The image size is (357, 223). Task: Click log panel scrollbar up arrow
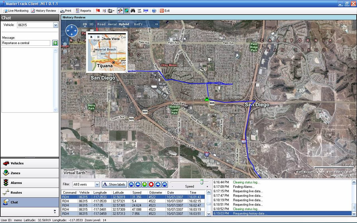coord(354,182)
